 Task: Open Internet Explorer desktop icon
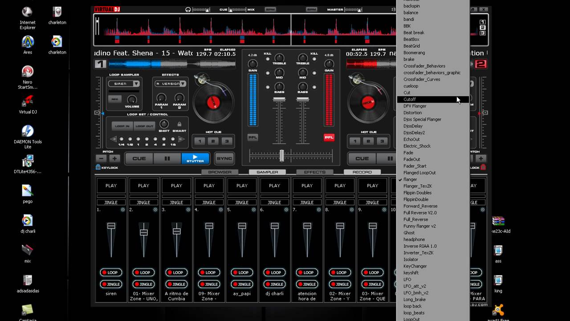[28, 18]
